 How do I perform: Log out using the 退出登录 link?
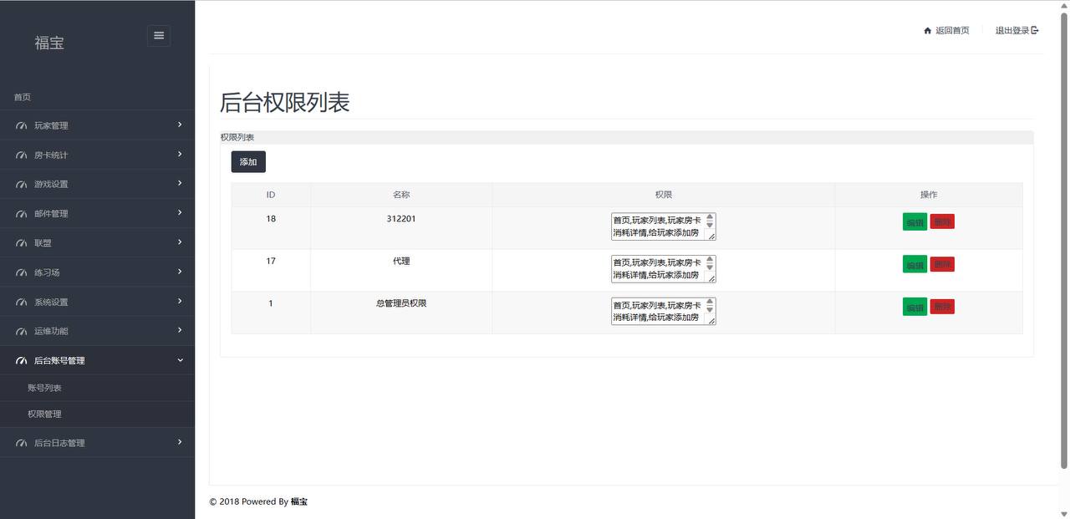point(1012,31)
